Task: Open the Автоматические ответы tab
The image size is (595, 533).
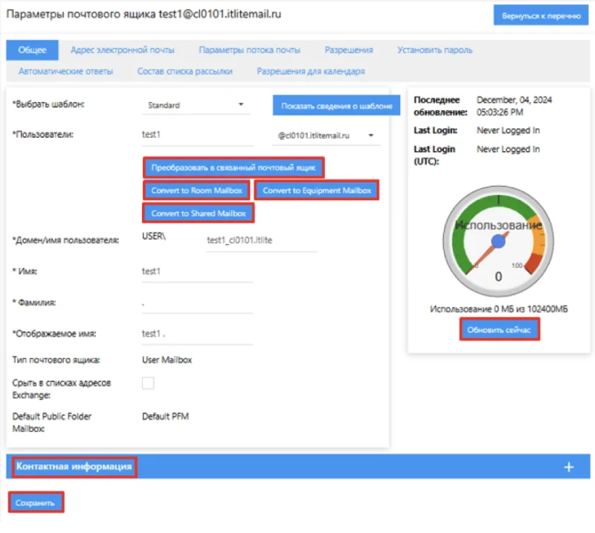Action: [x=65, y=71]
